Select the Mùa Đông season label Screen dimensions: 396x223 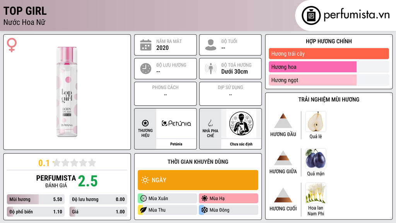pos(220,210)
